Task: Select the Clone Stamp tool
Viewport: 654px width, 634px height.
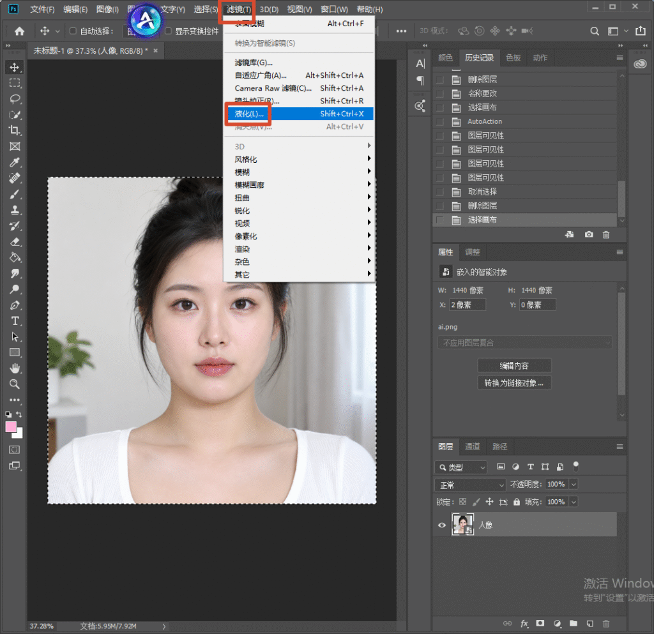Action: (x=15, y=209)
